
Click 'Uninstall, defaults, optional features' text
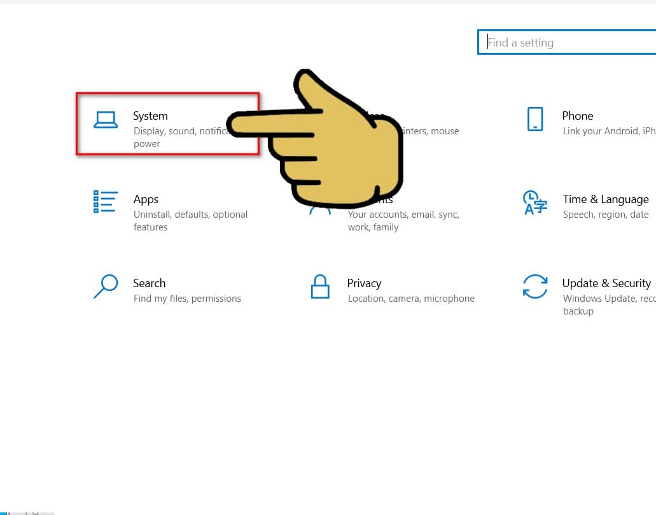click(x=190, y=221)
